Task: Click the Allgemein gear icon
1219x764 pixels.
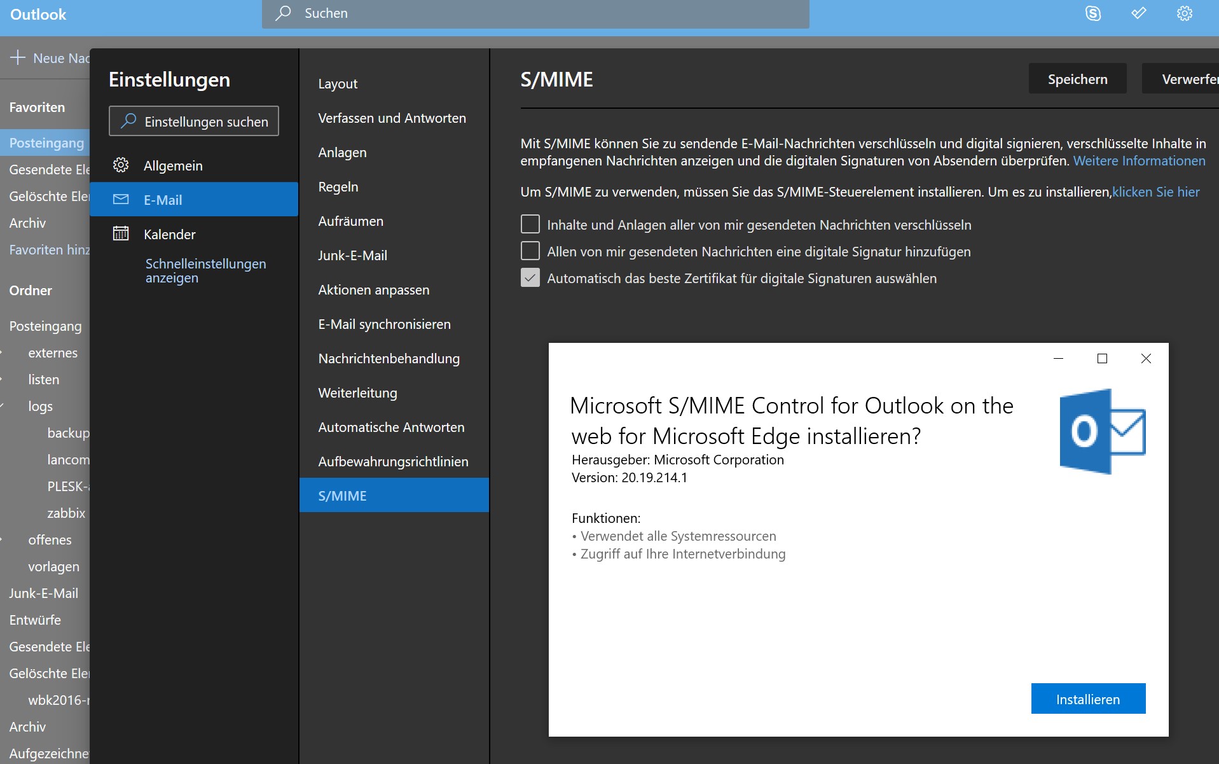Action: pyautogui.click(x=121, y=165)
